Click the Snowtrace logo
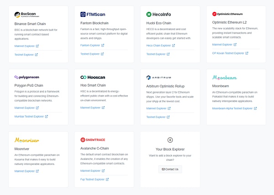Viewport: 274px width, 195px height. 94,140
